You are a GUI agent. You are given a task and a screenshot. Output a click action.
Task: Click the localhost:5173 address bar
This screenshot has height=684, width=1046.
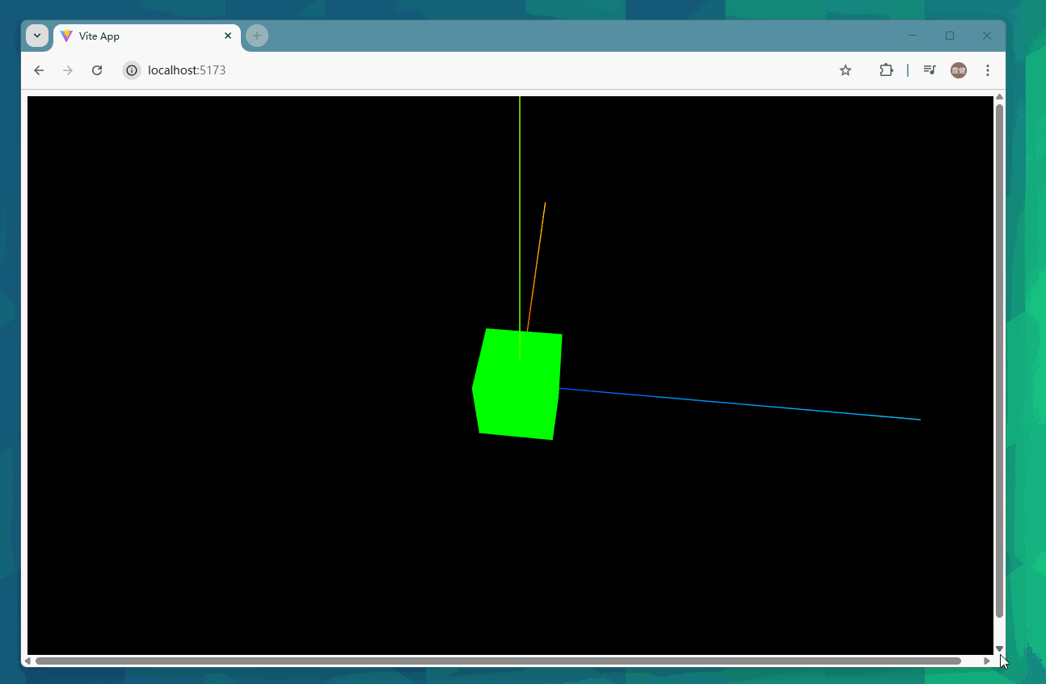(x=404, y=70)
